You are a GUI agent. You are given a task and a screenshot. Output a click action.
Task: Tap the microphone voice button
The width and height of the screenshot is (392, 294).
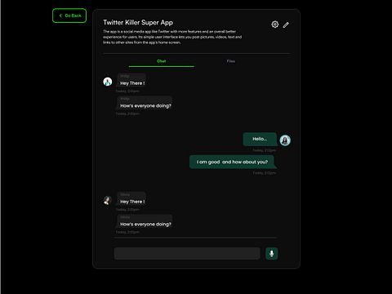pyautogui.click(x=271, y=253)
